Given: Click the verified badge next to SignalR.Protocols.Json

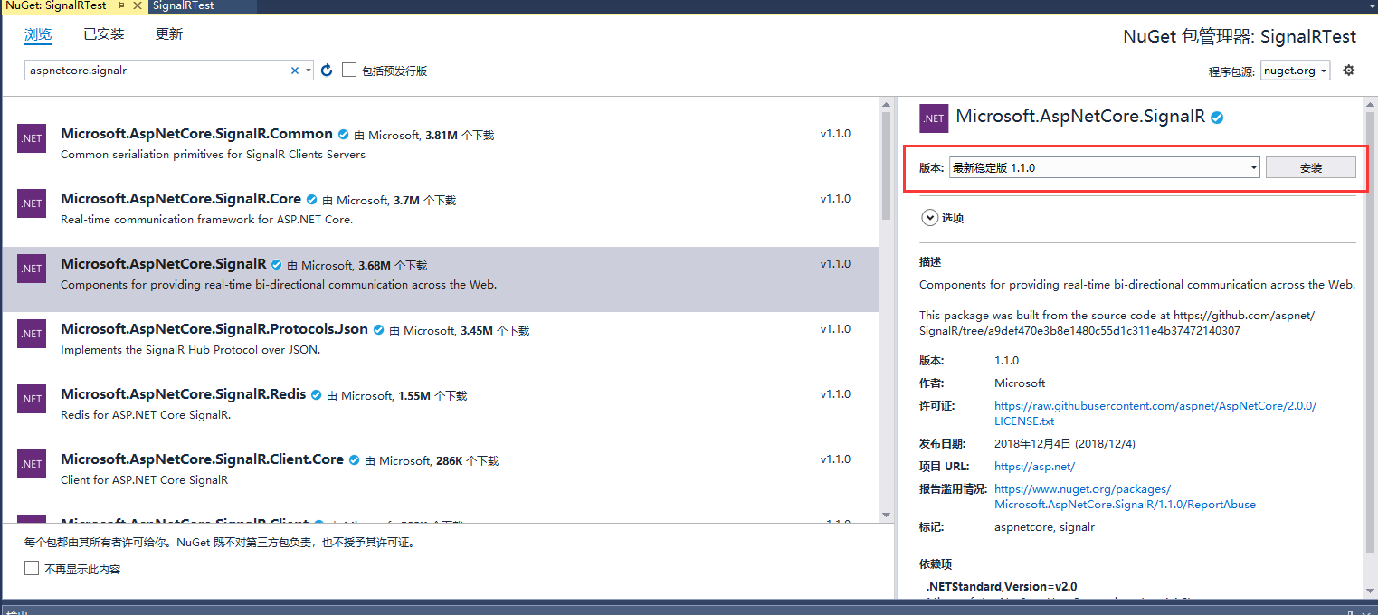Looking at the screenshot, I should (x=379, y=330).
